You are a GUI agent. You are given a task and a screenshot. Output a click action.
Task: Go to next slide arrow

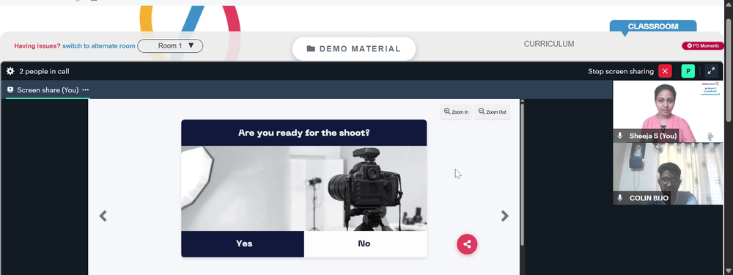505,216
